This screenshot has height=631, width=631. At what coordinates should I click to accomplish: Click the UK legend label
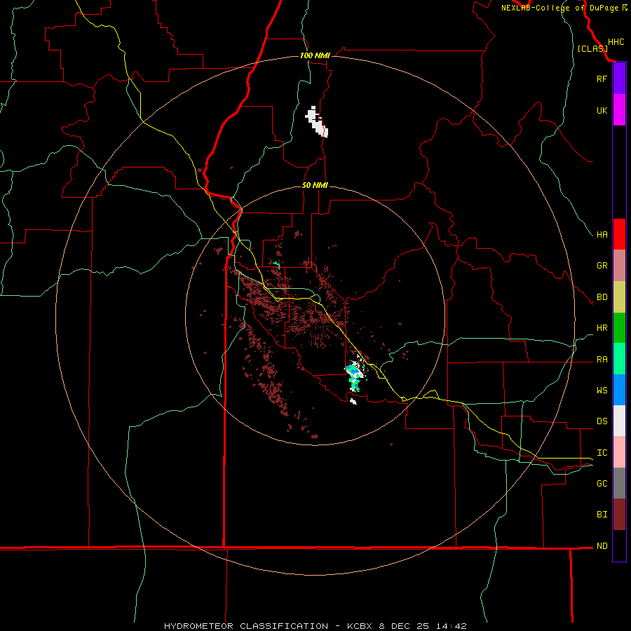point(602,110)
